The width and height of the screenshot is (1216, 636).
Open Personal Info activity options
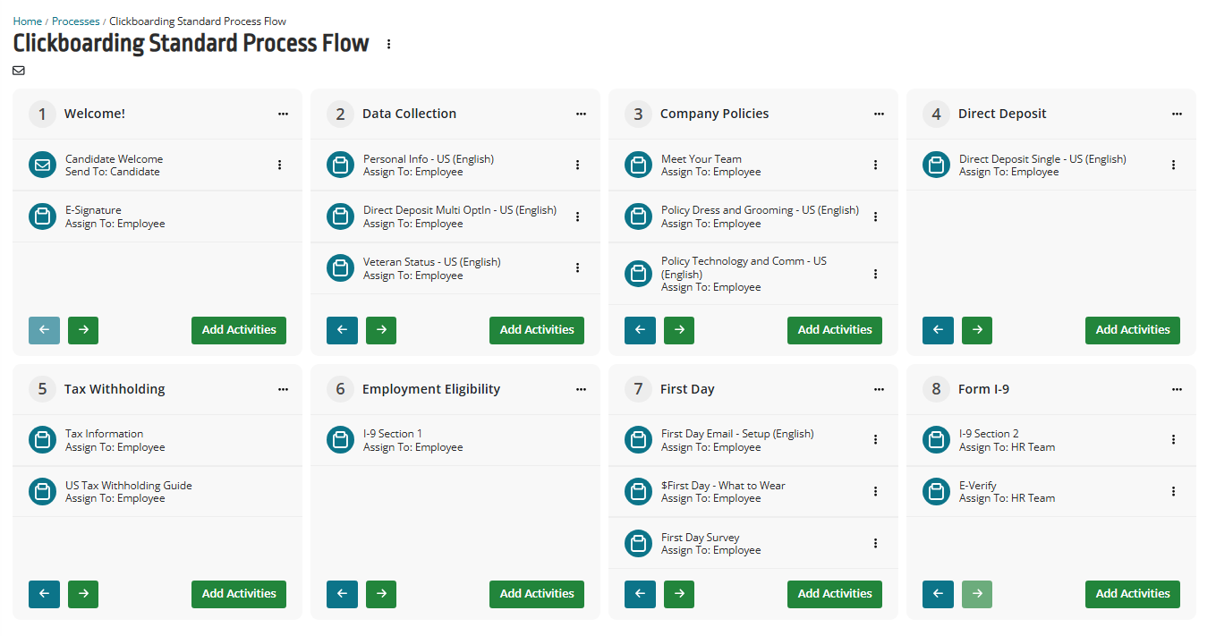coord(577,165)
